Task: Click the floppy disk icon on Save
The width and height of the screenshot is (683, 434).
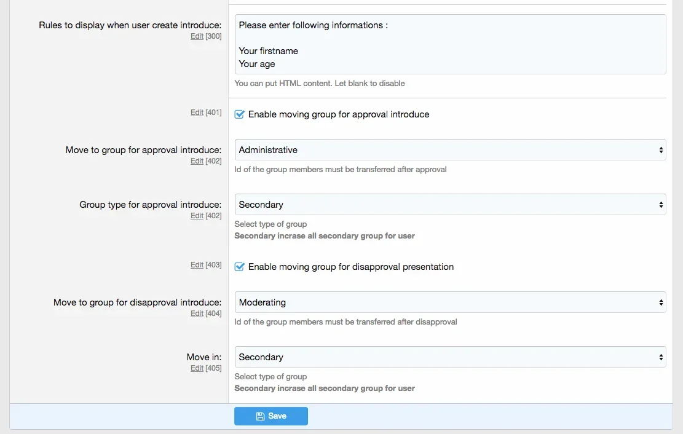Action: click(x=260, y=416)
